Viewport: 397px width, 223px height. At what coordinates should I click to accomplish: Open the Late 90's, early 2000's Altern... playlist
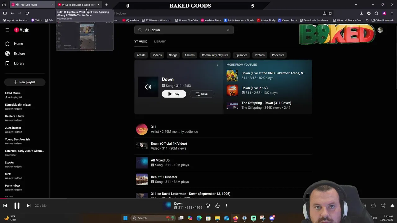coord(25,153)
